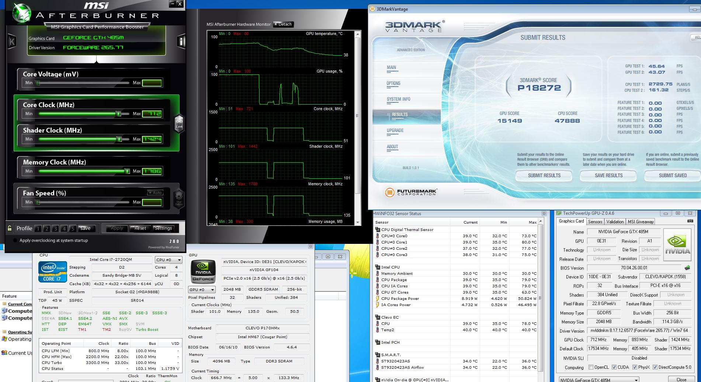Click the SAVE RESULTS button
Image resolution: width=701 pixels, height=382 pixels.
(608, 176)
